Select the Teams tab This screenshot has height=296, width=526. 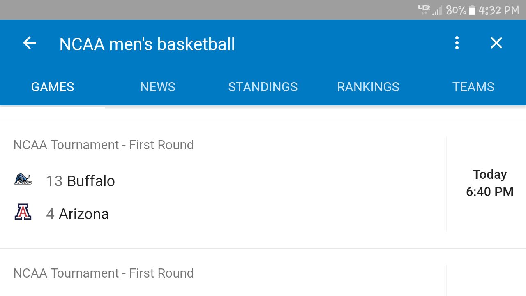coord(473,87)
